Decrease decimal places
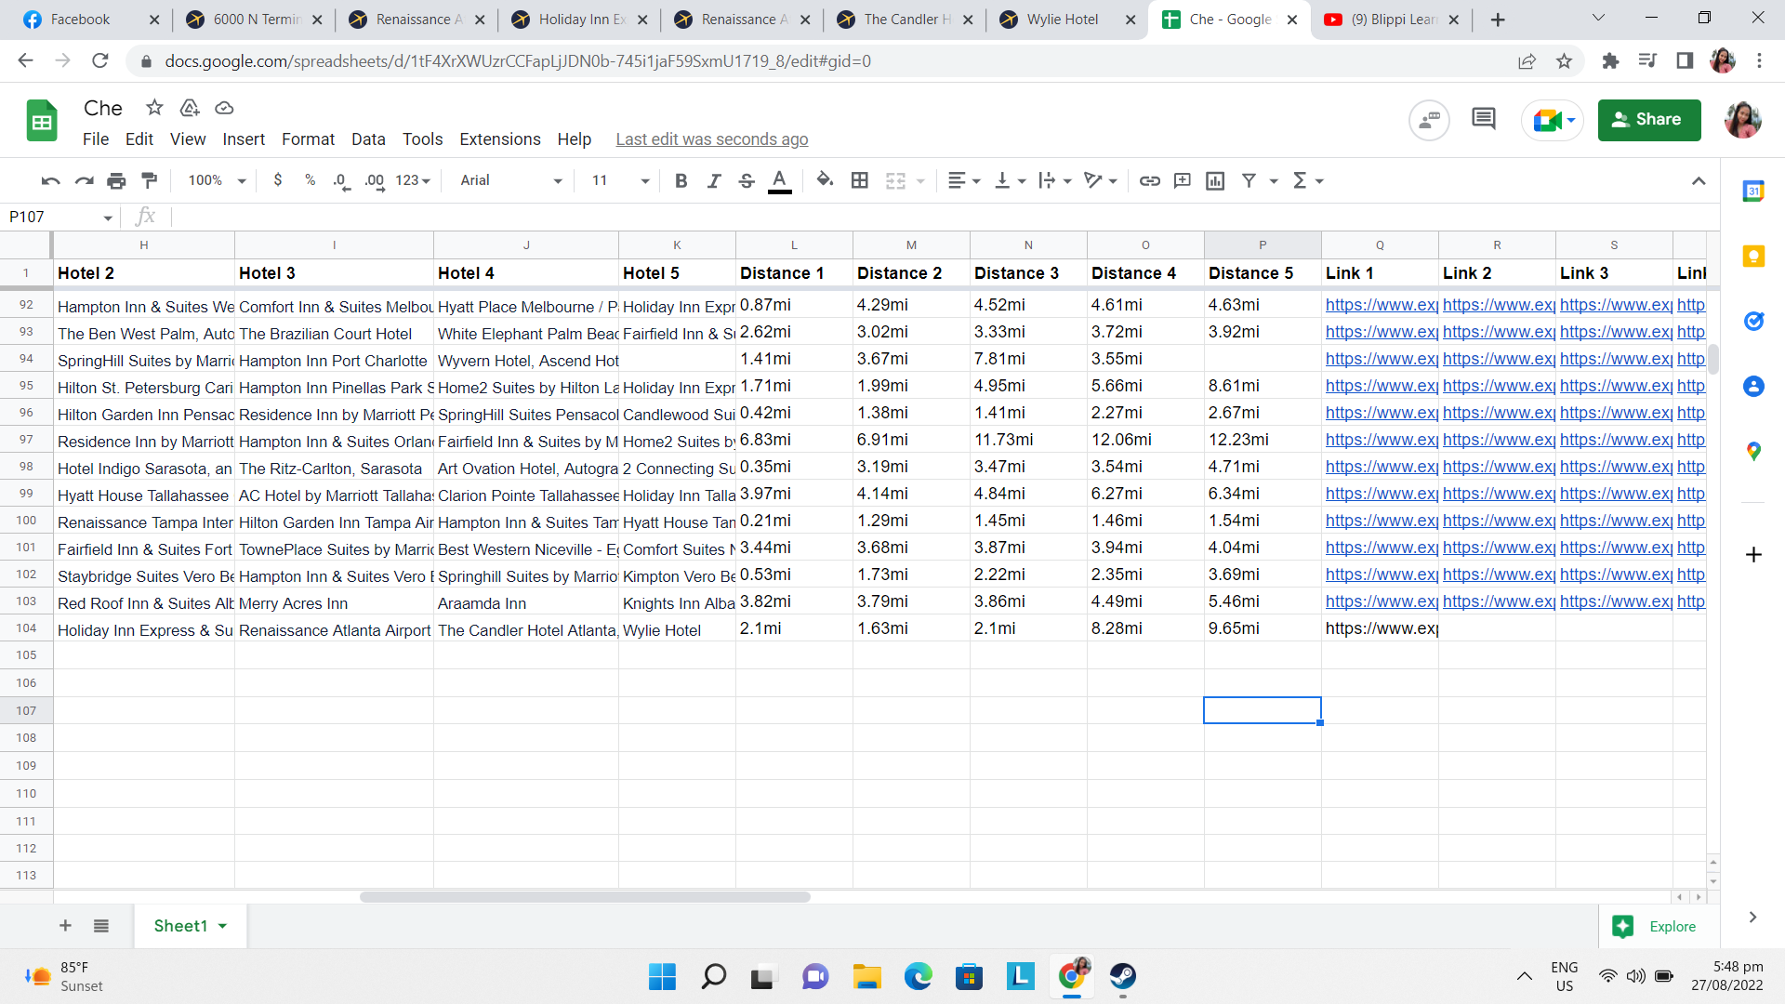This screenshot has width=1785, height=1004. coord(341,180)
